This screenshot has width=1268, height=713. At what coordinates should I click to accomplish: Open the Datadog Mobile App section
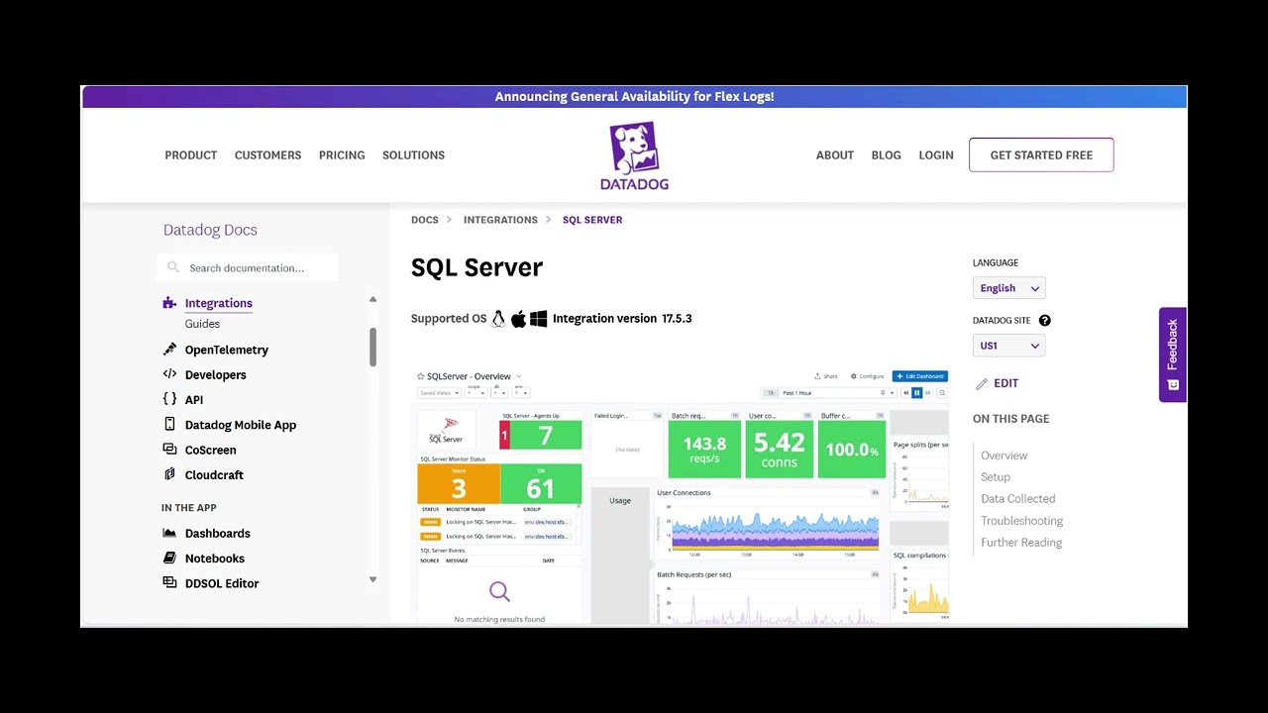240,425
